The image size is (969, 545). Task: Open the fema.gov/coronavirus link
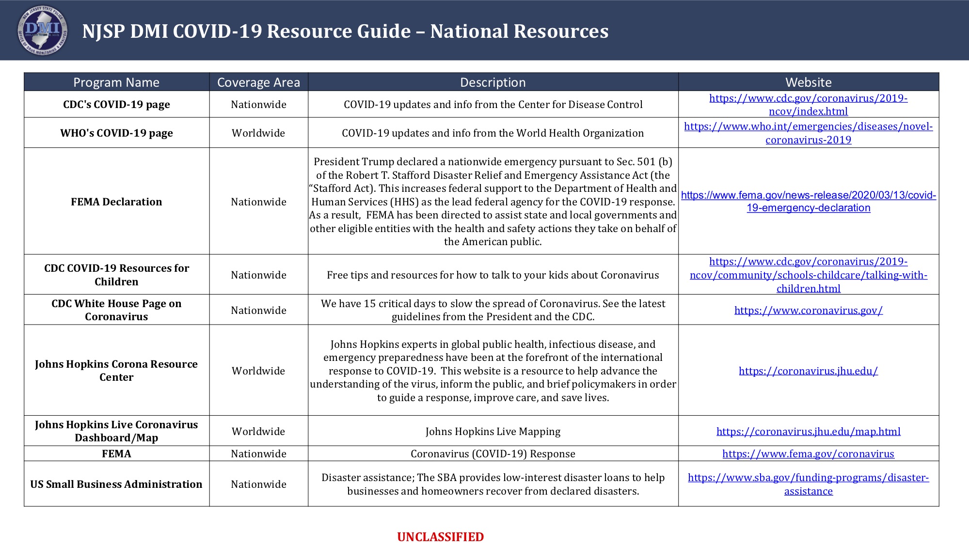point(808,453)
